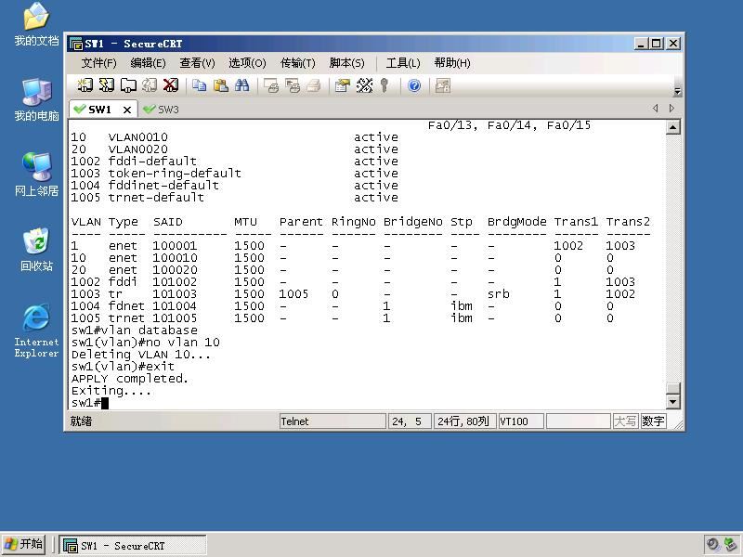Open 网上邻居 desktop icon
Image resolution: width=743 pixels, height=557 pixels.
(x=36, y=175)
